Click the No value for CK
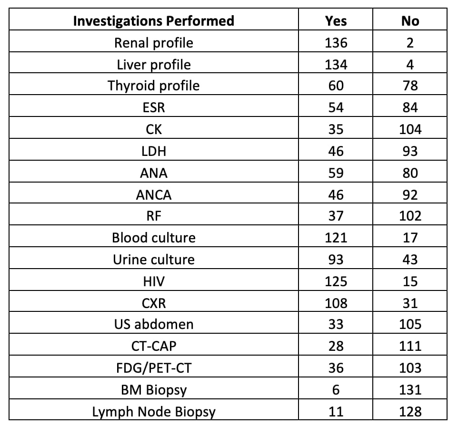The image size is (458, 425). click(x=410, y=129)
